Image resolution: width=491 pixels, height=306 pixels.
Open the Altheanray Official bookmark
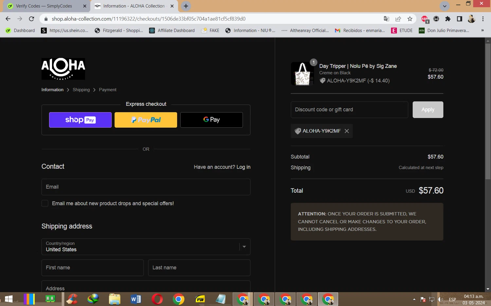pyautogui.click(x=305, y=30)
